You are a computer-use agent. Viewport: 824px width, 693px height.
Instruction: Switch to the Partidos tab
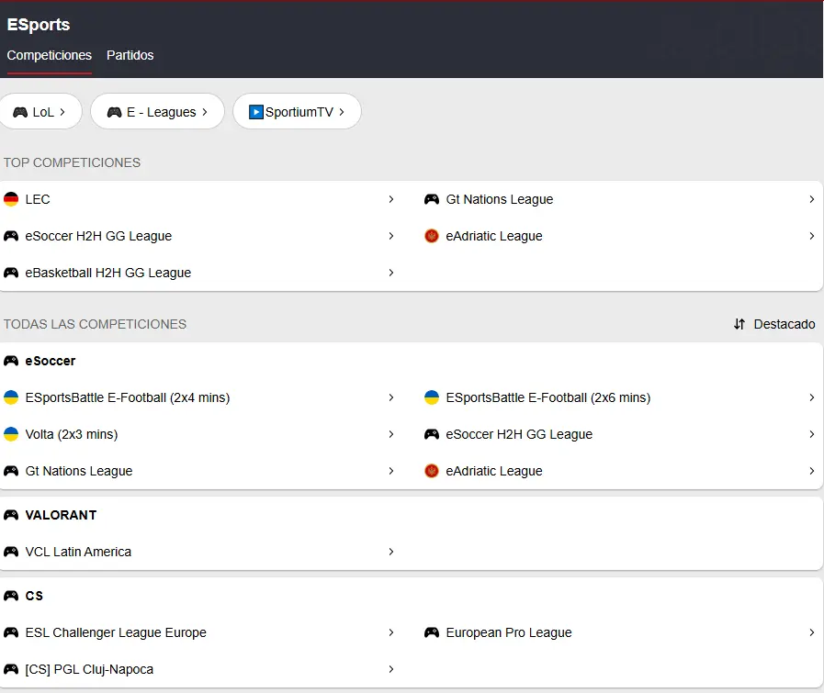[x=130, y=55]
